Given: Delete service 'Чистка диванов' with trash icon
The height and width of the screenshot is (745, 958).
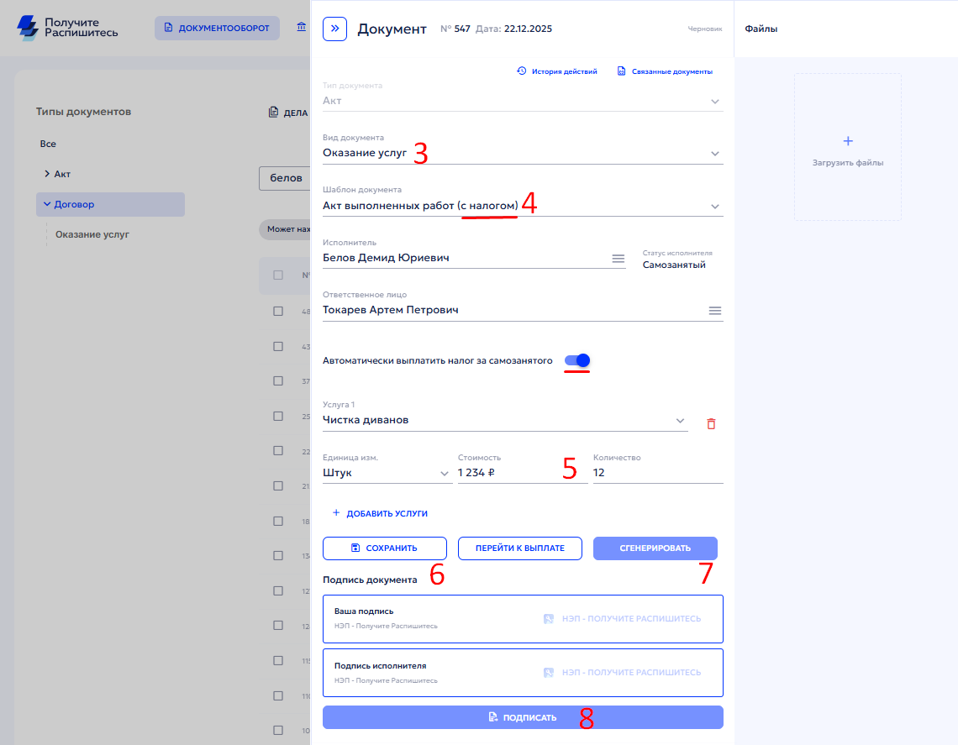Looking at the screenshot, I should pyautogui.click(x=711, y=424).
